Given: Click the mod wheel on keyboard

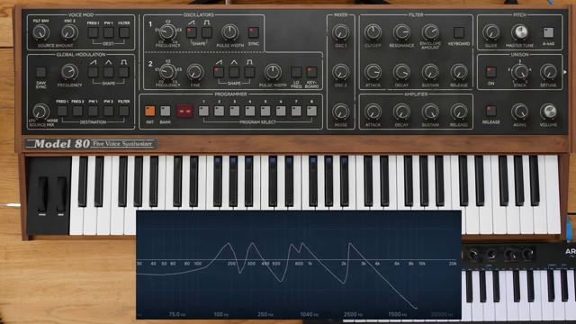Looking at the screenshot, I should click(61, 193).
